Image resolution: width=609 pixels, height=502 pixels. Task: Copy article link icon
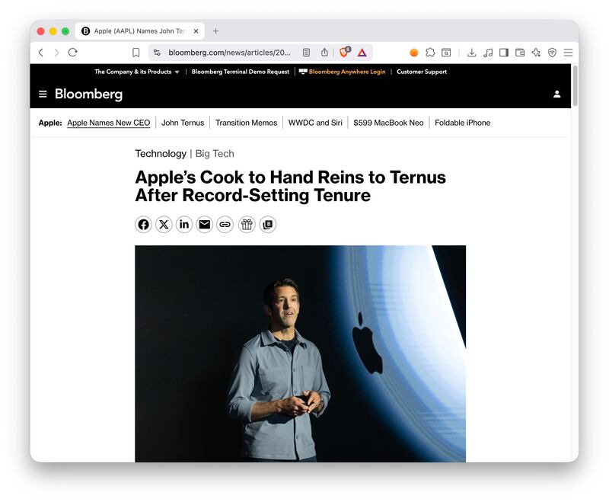click(x=225, y=225)
